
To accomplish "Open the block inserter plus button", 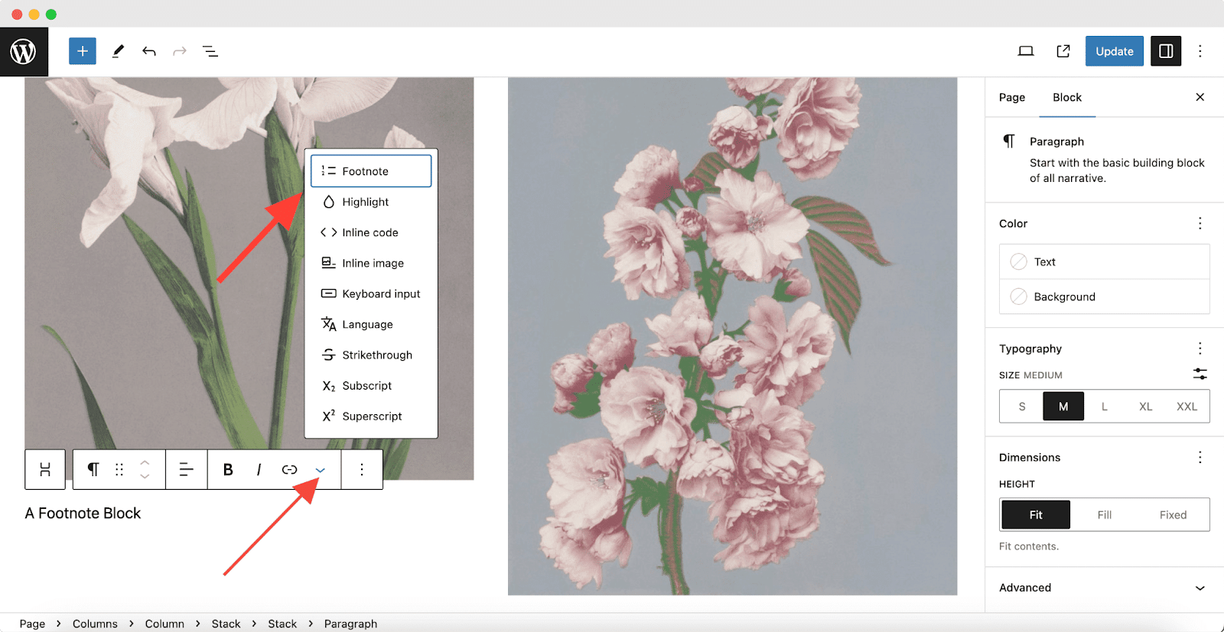I will coord(83,51).
